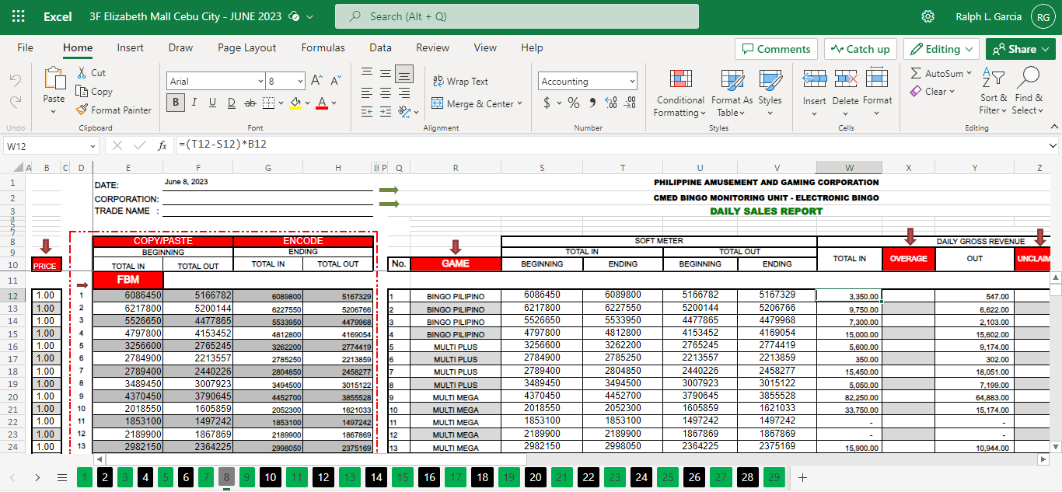The width and height of the screenshot is (1062, 492).
Task: Click the Format Painter icon
Action: click(x=82, y=110)
